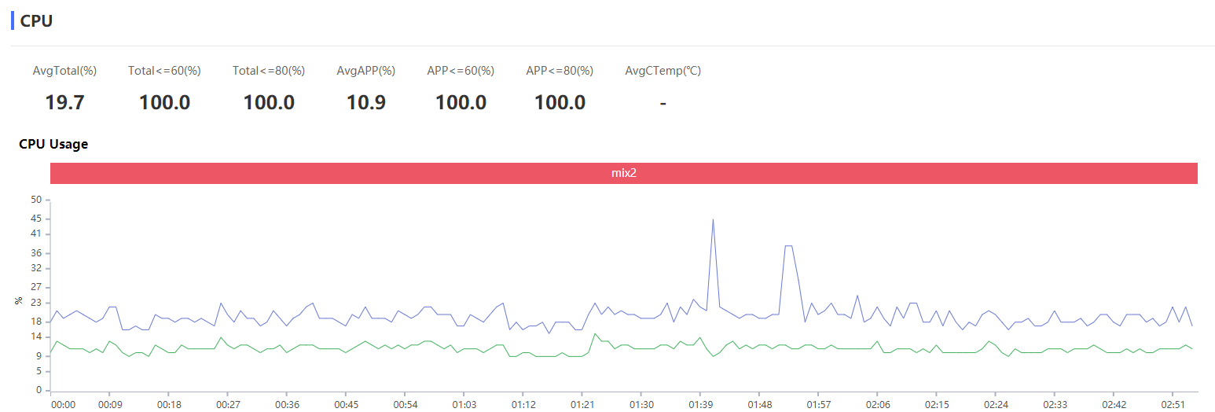Click the 50 y-axis tick label
Screen dimensions: 1215x412
[x=35, y=200]
